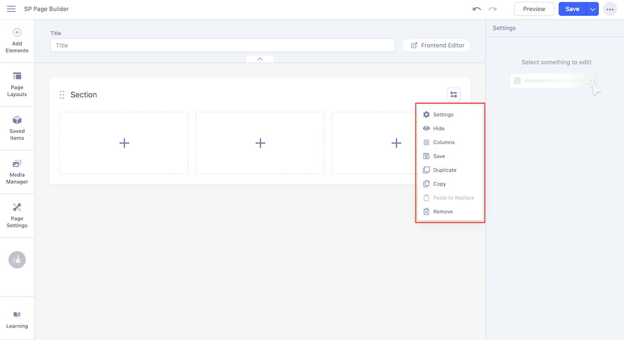Screen dimensions: 624x340
Task: Click the Preview button
Action: [x=534, y=9]
